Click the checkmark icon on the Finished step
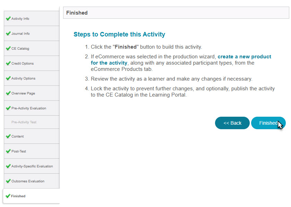This screenshot has width=291, height=207. point(8,196)
